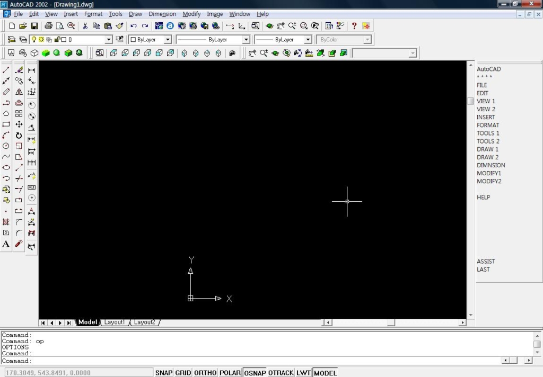This screenshot has height=377, width=543.
Task: Select the Rotate modify tool
Action: point(19,135)
